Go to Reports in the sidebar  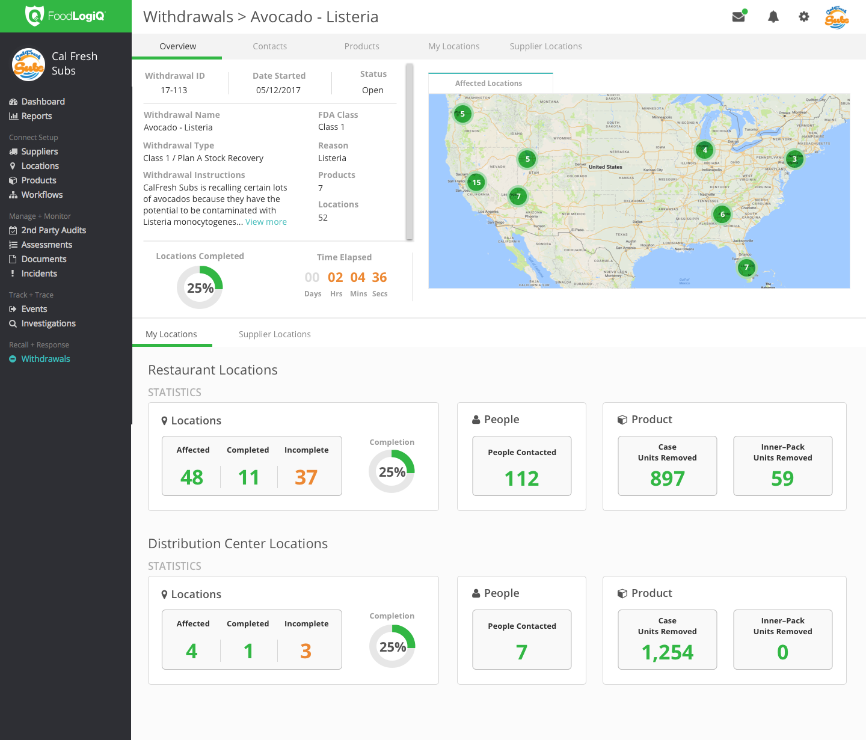(36, 116)
